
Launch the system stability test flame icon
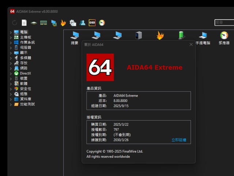[x=63, y=23]
